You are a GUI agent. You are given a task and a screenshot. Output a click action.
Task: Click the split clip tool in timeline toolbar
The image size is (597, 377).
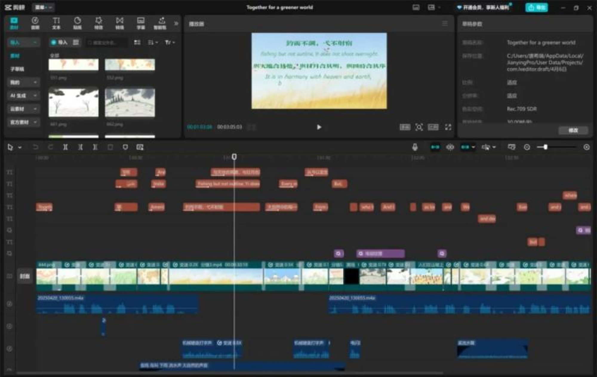click(x=65, y=147)
